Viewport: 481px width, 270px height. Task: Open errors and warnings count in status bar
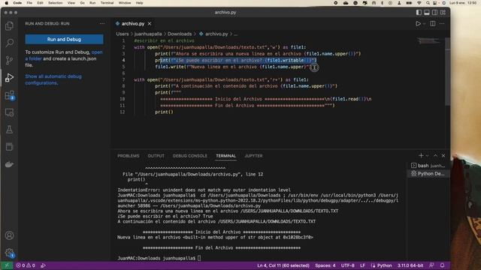(x=26, y=265)
